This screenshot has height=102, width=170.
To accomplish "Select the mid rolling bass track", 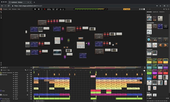I will (x=6, y=99).
